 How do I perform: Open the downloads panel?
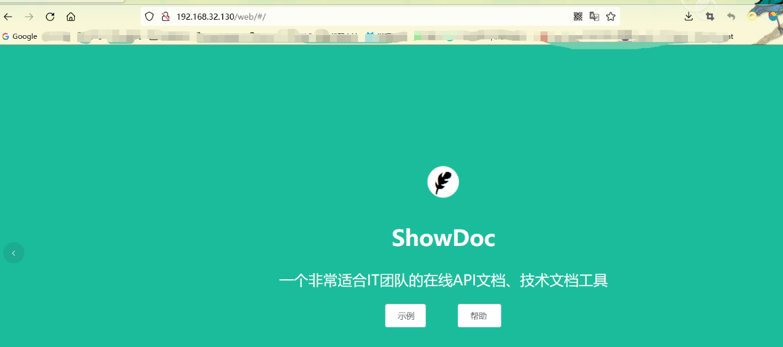pyautogui.click(x=689, y=17)
